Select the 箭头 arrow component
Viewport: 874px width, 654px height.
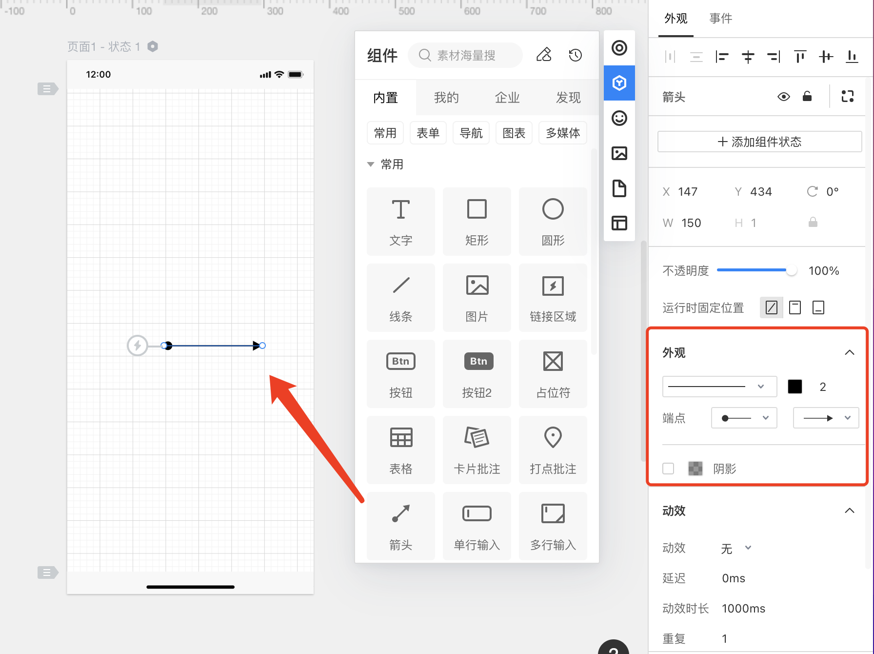[401, 526]
